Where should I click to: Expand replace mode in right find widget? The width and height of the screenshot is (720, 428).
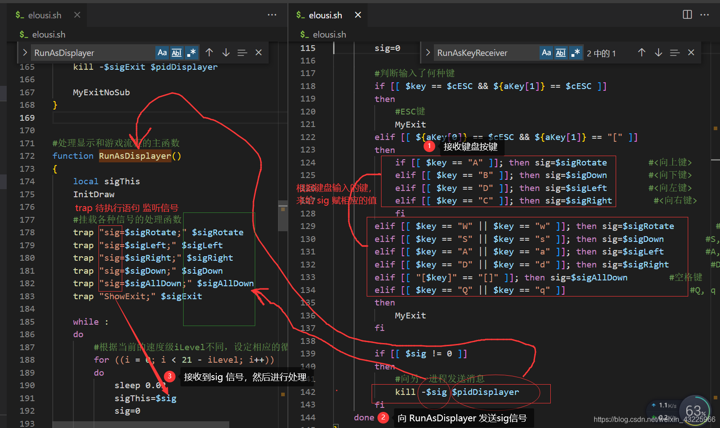point(428,53)
